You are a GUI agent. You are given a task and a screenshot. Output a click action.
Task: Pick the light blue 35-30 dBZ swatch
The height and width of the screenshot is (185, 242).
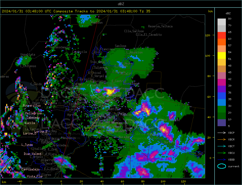[222, 103]
